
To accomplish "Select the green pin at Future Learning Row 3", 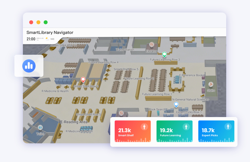I will (x=164, y=54).
